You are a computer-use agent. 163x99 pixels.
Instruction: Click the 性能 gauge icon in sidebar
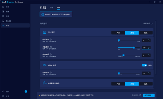[3, 25]
